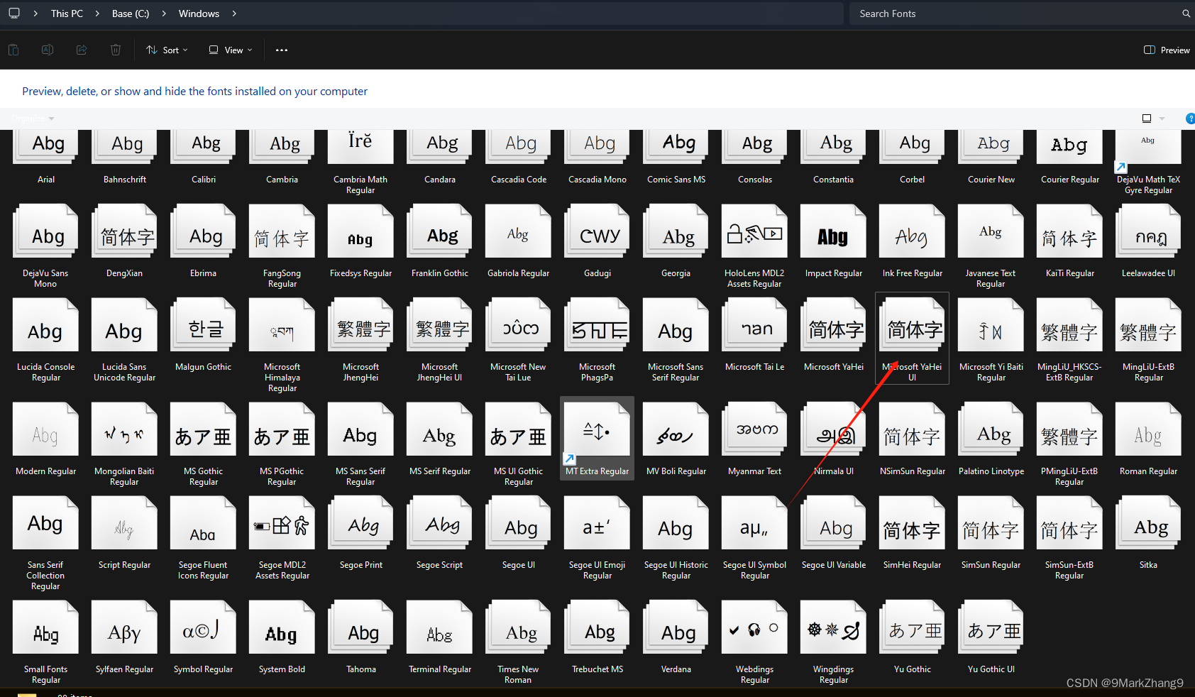Expand chevron after Windows breadcrumb
Image resolution: width=1195 pixels, height=697 pixels.
tap(234, 13)
